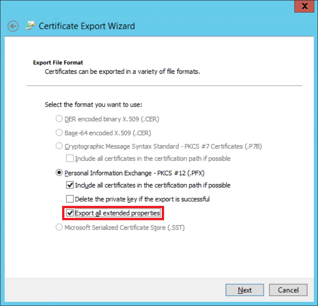This screenshot has width=318, height=306.
Task: Click the Next button
Action: pos(245,290)
